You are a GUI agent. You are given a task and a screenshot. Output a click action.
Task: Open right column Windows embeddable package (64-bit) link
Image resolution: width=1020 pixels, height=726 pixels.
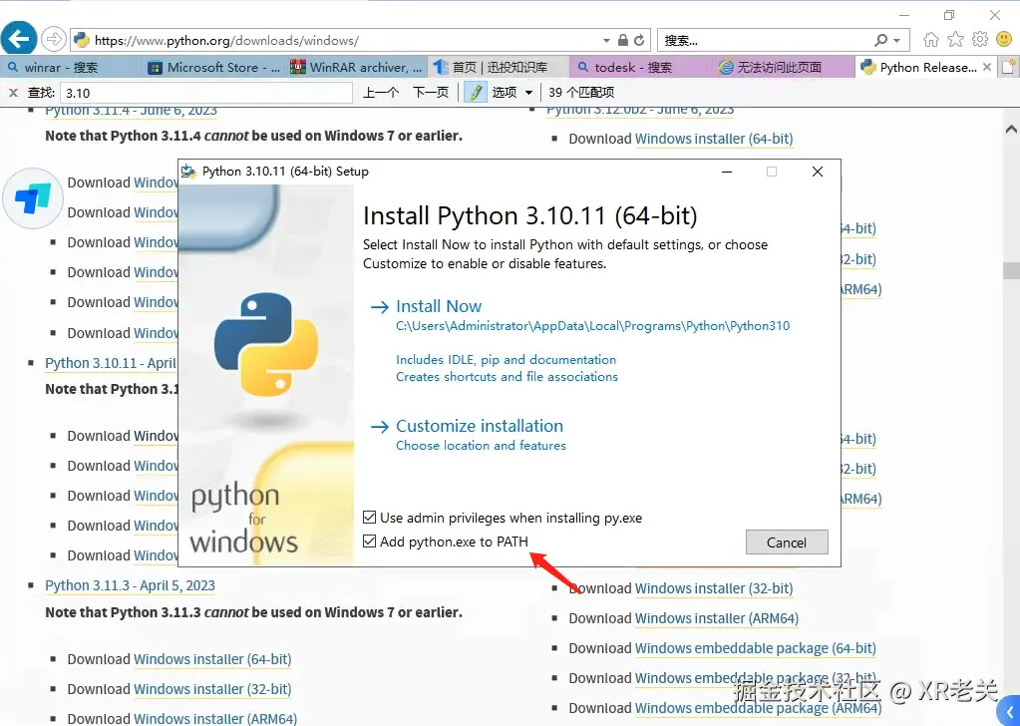[x=756, y=648]
